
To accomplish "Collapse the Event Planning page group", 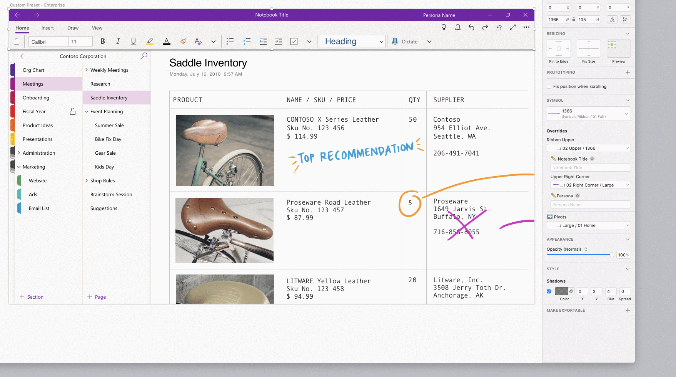I will click(87, 111).
